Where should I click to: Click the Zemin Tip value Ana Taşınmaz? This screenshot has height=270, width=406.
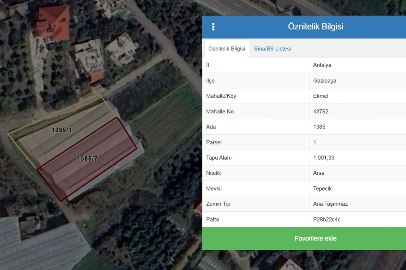(x=330, y=204)
